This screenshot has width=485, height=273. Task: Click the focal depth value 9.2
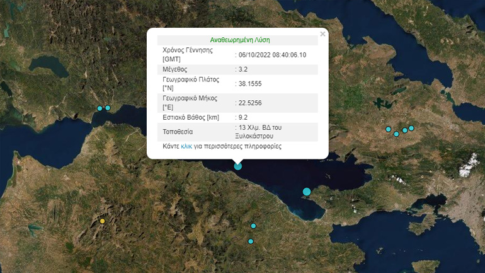point(243,118)
